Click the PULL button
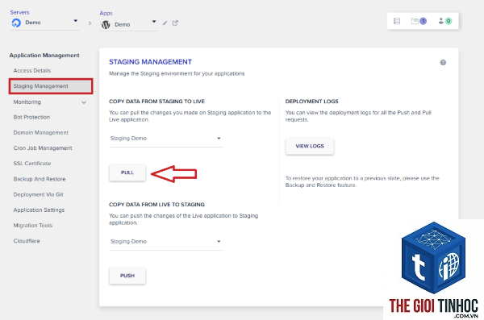 [127, 172]
